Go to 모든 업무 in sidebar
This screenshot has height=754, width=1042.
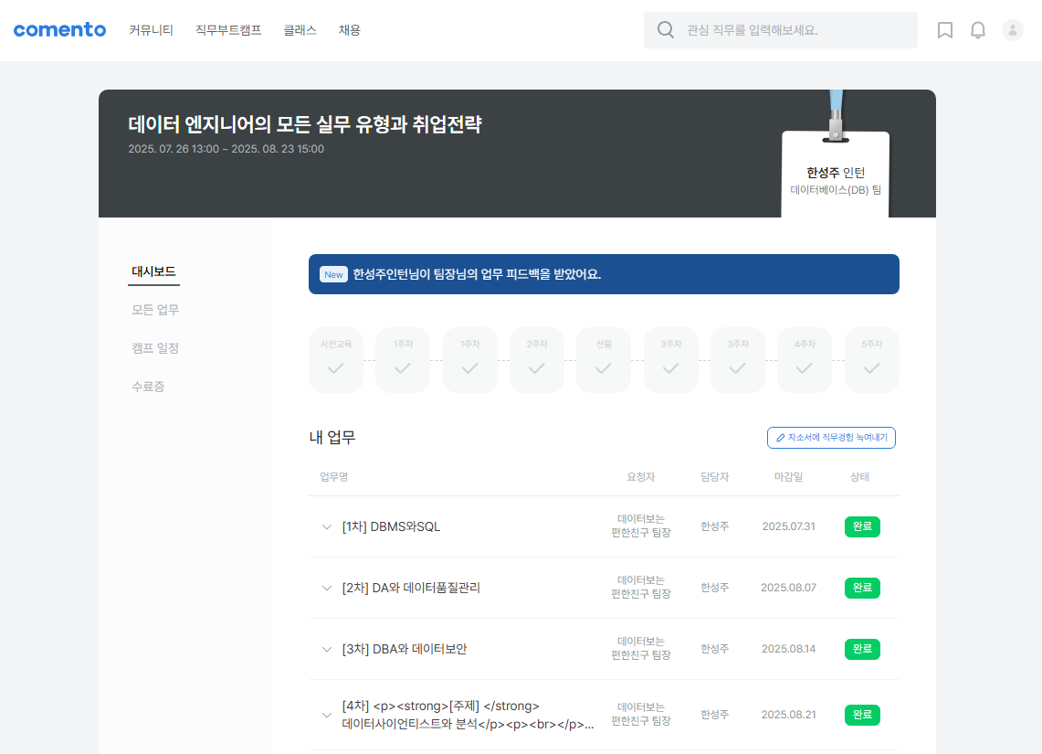tap(155, 310)
